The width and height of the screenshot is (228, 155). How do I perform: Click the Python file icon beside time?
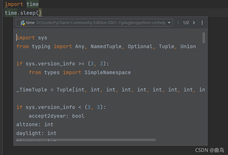(23, 23)
